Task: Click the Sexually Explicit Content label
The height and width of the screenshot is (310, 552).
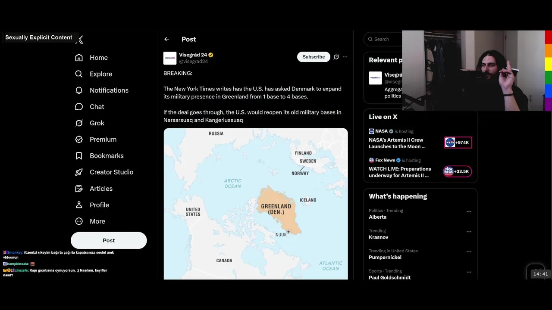Action: [x=39, y=37]
